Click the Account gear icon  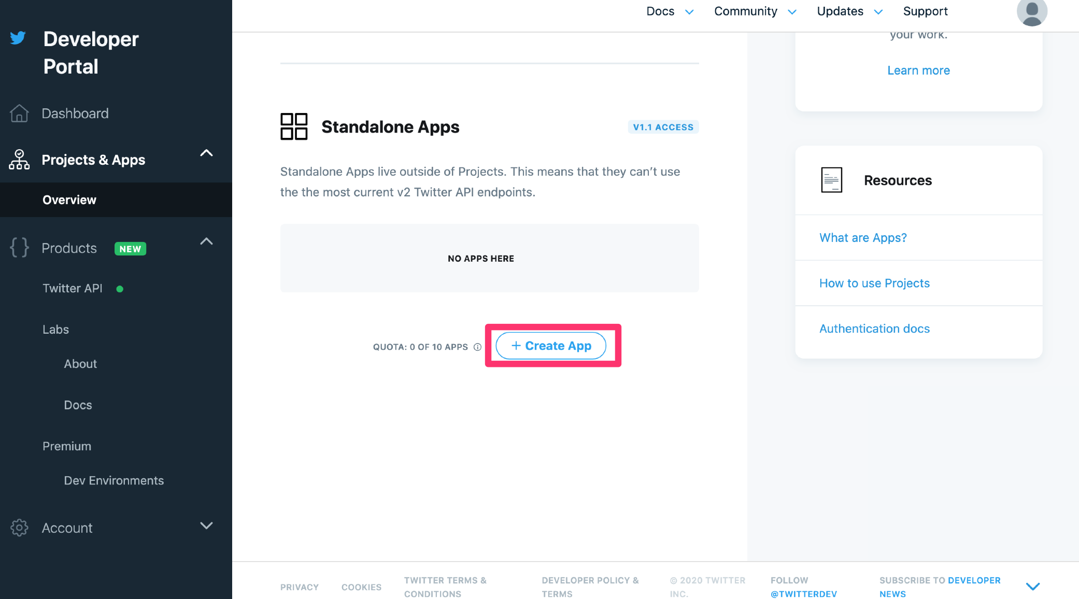click(x=19, y=527)
